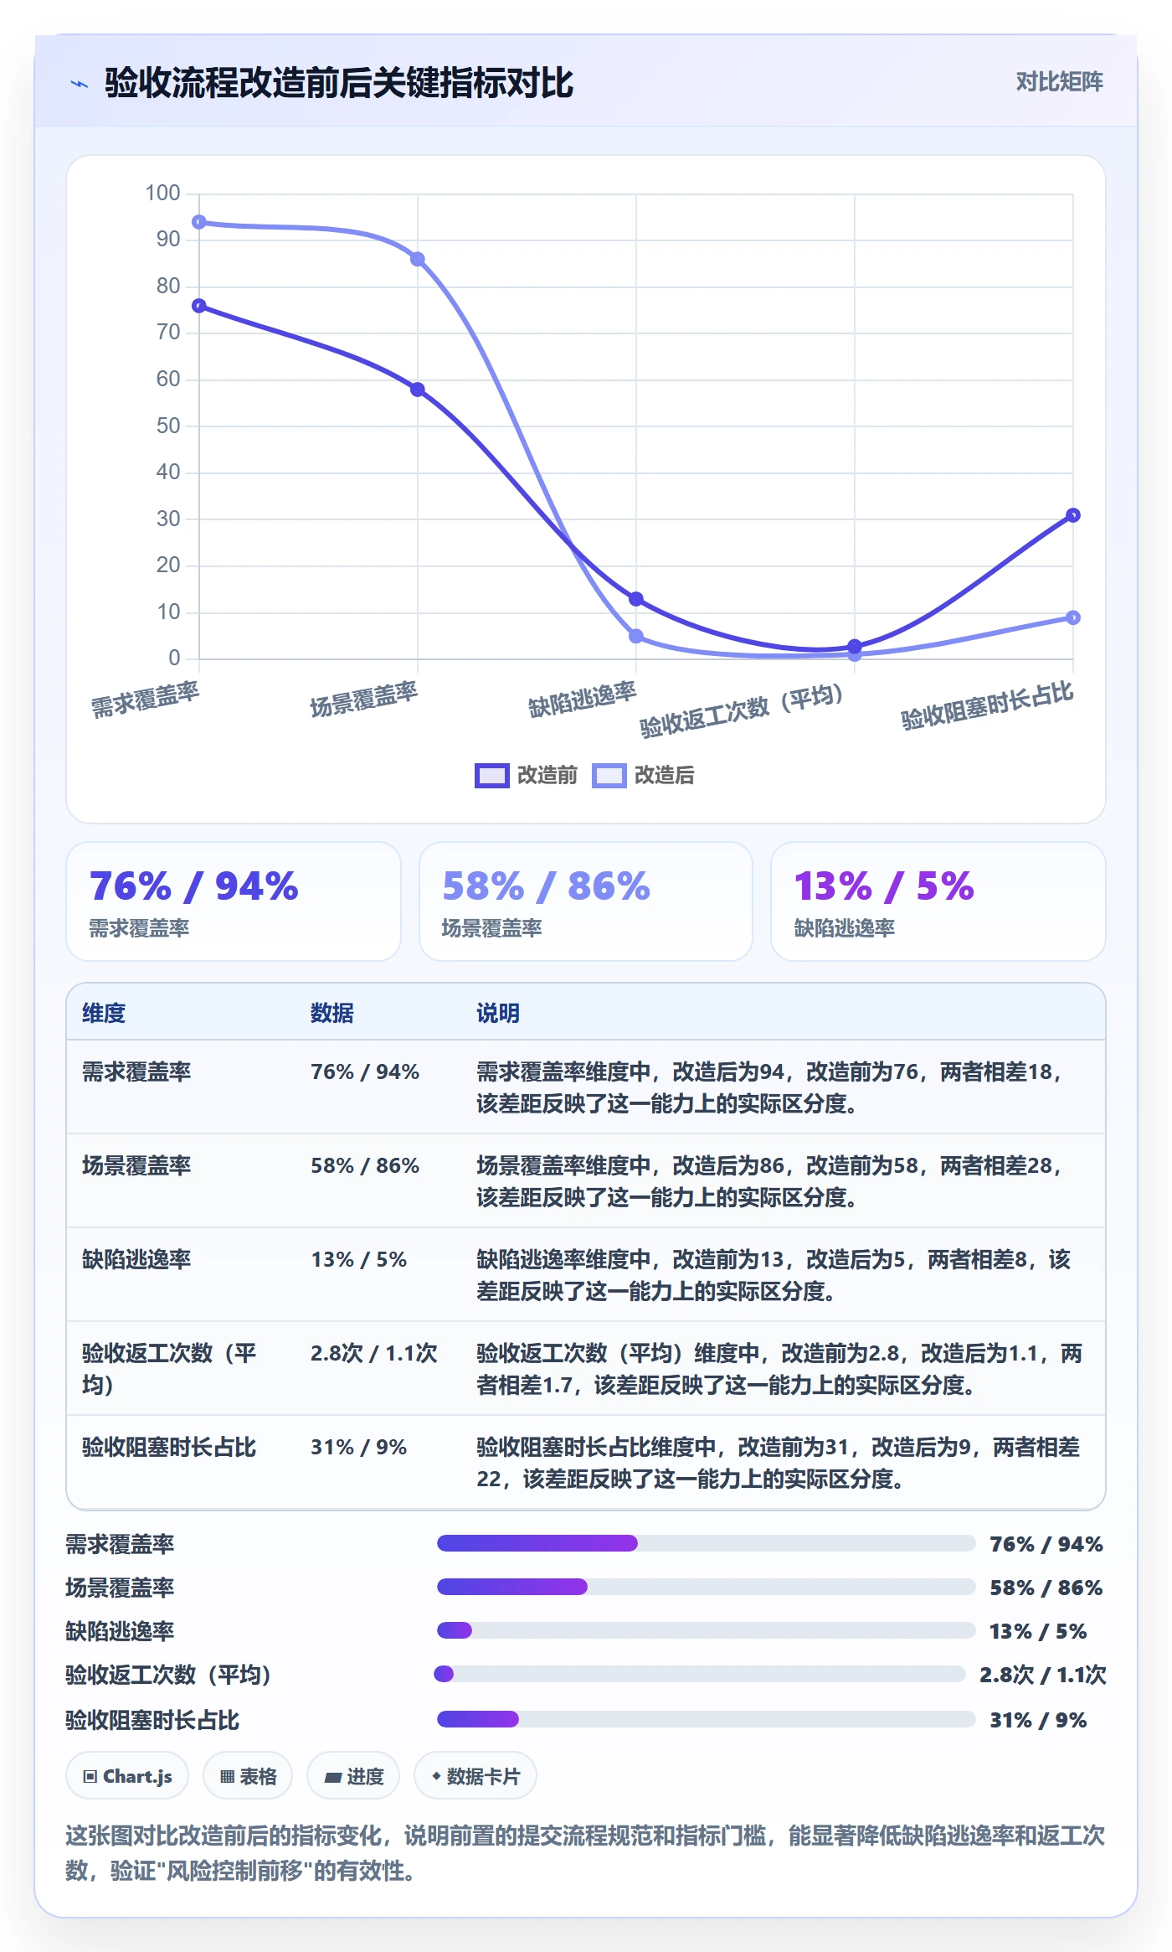Click the 缺陷逃逸率 progress bar
Viewport: 1172px width, 1952px height.
pyautogui.click(x=707, y=1630)
